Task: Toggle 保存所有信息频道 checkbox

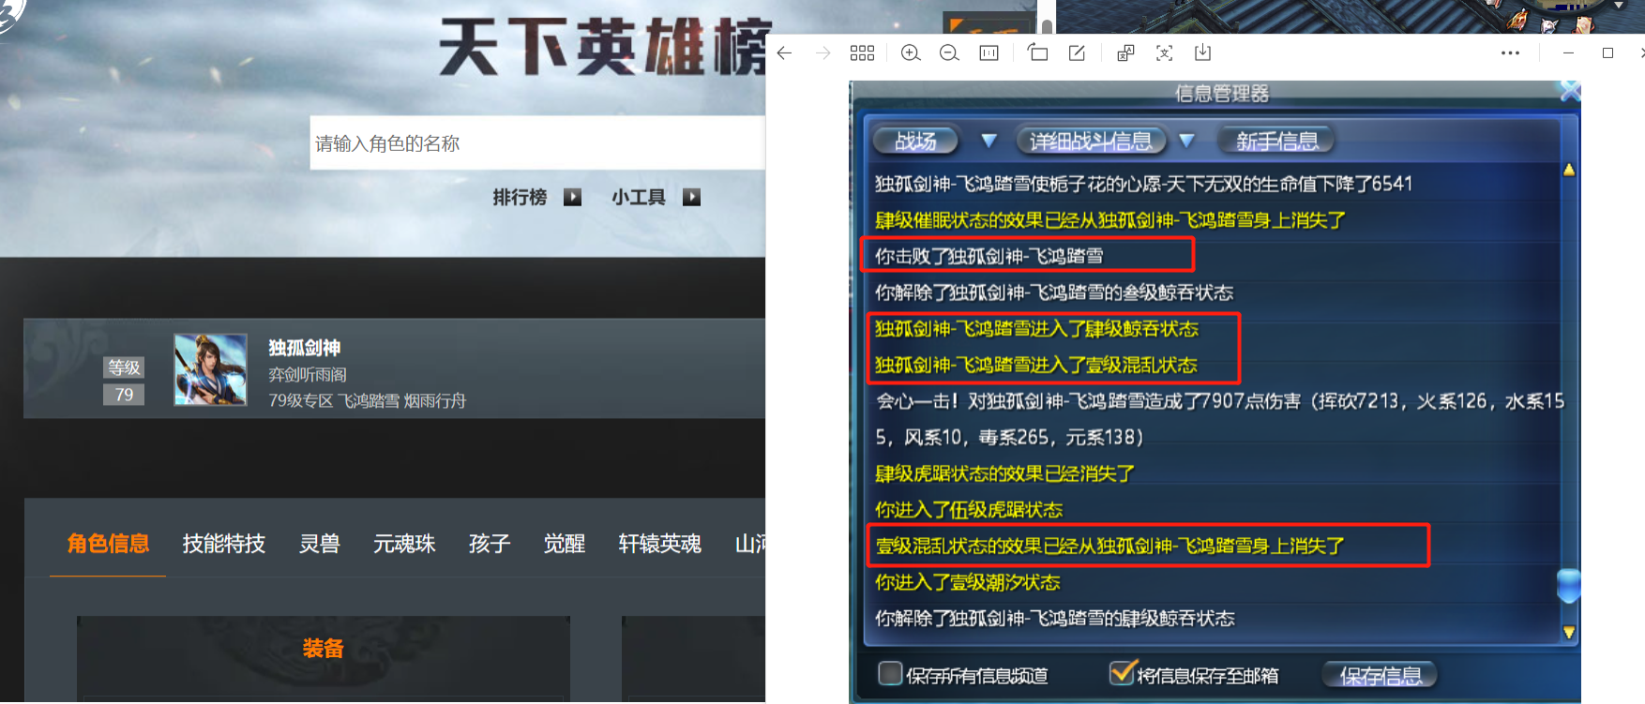Action: [890, 673]
